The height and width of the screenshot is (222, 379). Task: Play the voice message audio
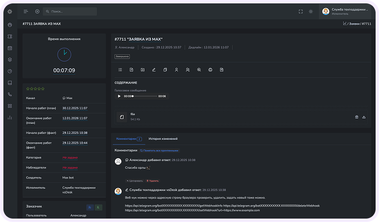119,96
